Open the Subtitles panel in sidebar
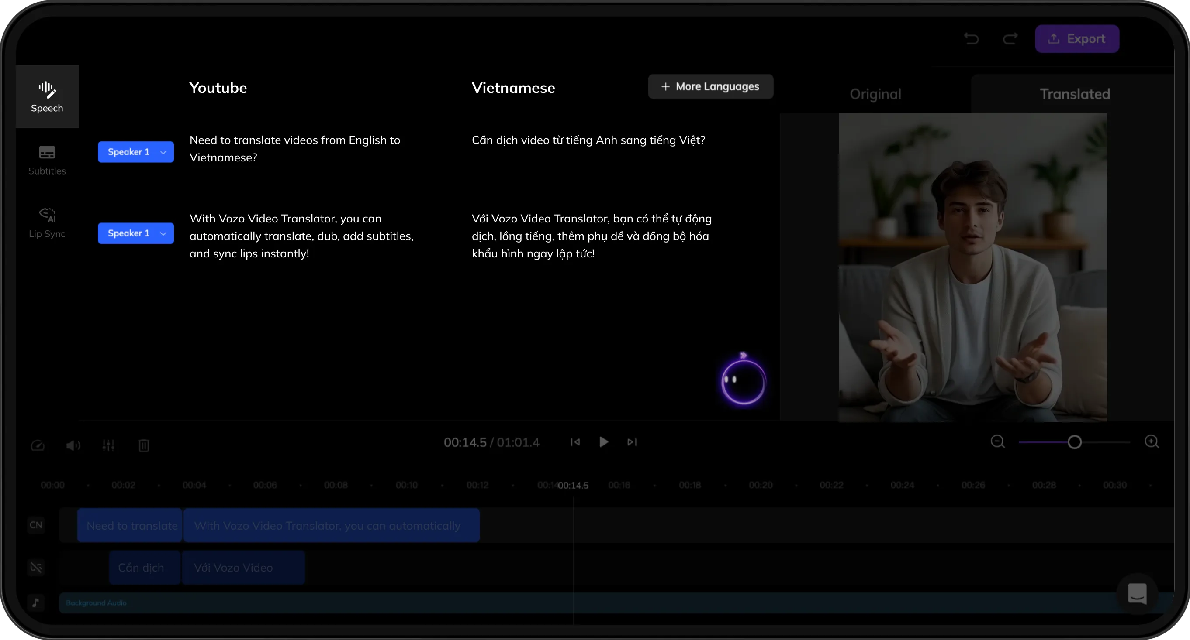Image resolution: width=1190 pixels, height=640 pixels. (x=47, y=160)
